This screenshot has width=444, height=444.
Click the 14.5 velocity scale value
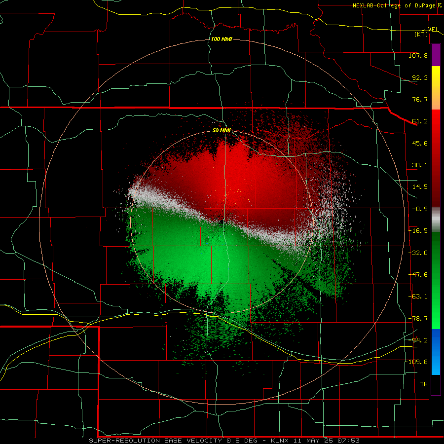click(x=420, y=187)
